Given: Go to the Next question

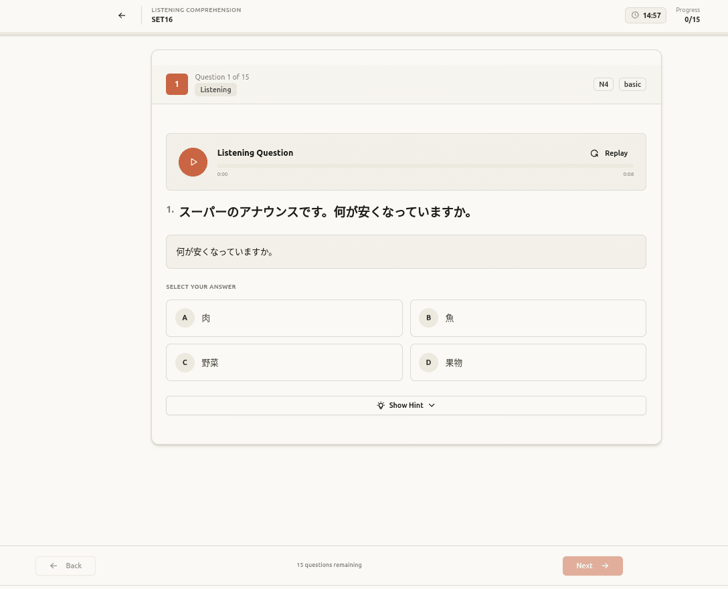Looking at the screenshot, I should click(x=592, y=566).
